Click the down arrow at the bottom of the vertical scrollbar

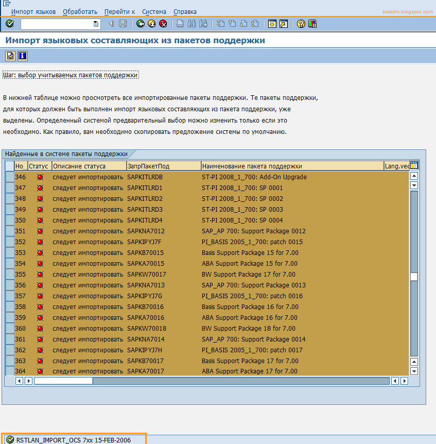(x=414, y=371)
